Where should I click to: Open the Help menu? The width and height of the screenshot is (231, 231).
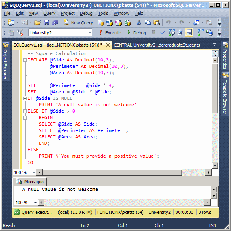[x=139, y=13]
